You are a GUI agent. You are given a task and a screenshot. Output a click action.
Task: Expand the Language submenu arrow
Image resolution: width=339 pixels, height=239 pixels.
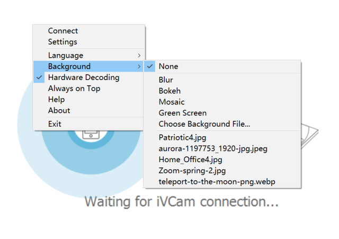click(x=139, y=55)
